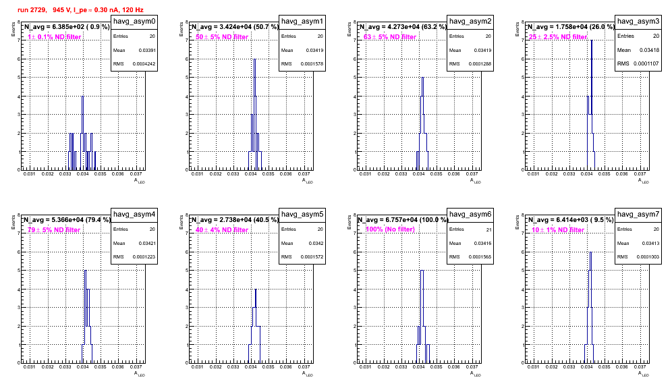
Task: Click Mean value 0.03415 in havg_asym6 box
Action: pos(483,243)
